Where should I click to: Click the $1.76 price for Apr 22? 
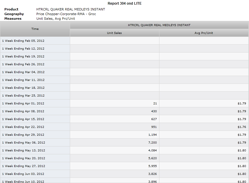tap(242, 127)
